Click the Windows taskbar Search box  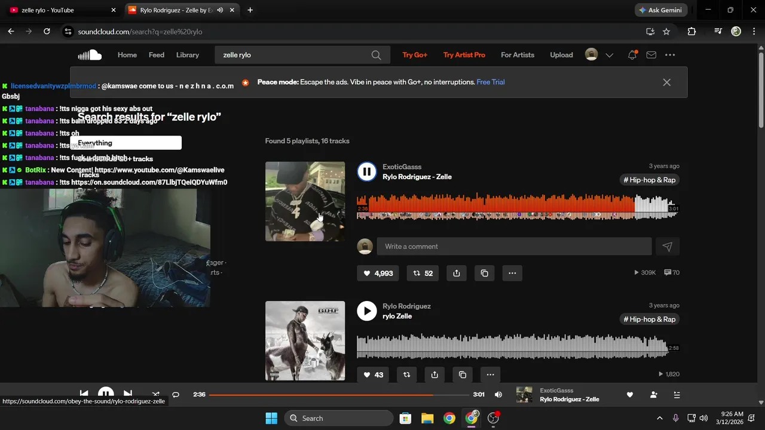click(339, 418)
